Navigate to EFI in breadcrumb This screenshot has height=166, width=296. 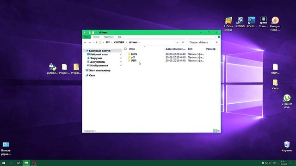[108, 42]
